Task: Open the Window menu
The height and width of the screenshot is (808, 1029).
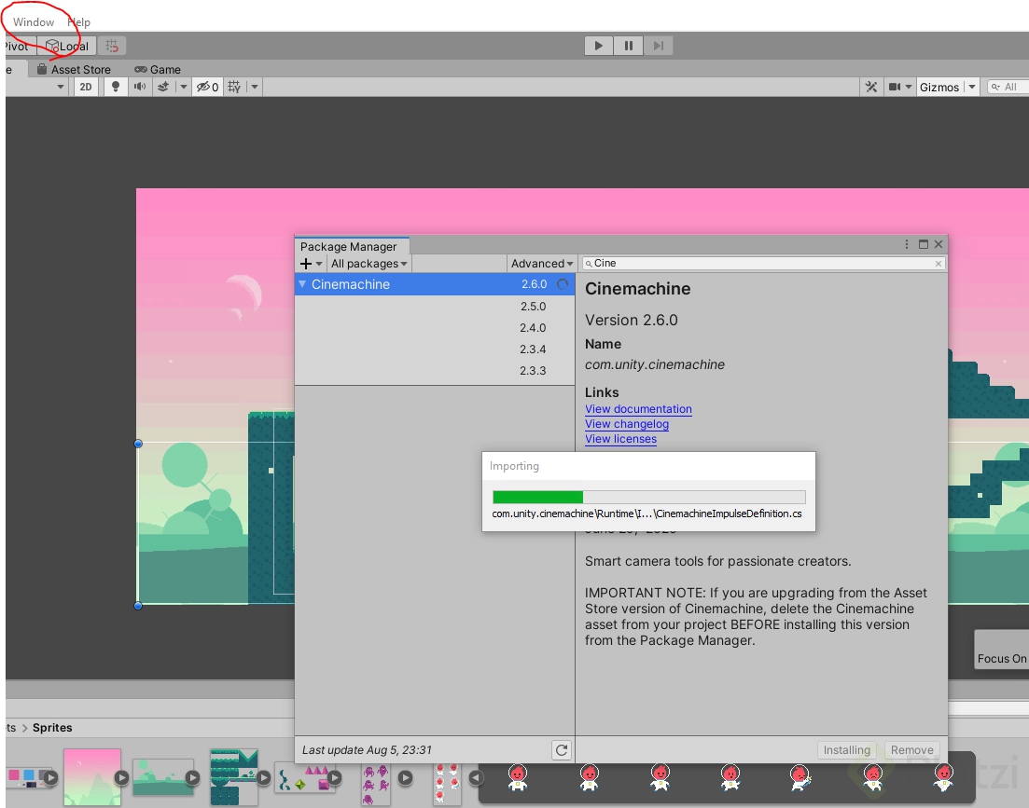Action: pyautogui.click(x=34, y=21)
